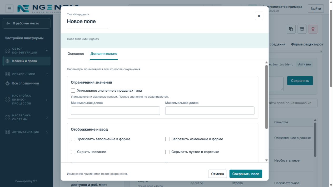Click the Настройки платформы sidebar heading
Screen dimensions: 333x187
24,38
